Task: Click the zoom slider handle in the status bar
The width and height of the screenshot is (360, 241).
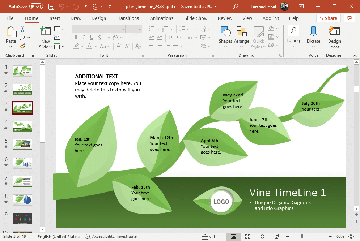Action: 302,237
